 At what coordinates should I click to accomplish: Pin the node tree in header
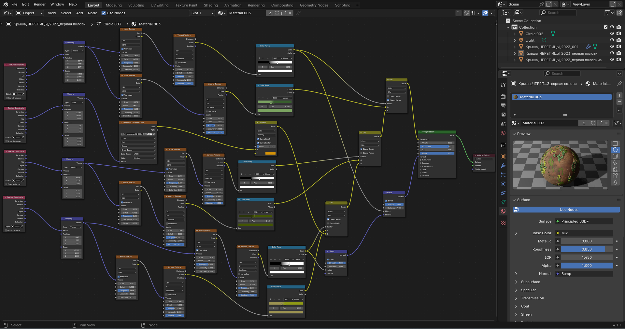[x=298, y=13]
